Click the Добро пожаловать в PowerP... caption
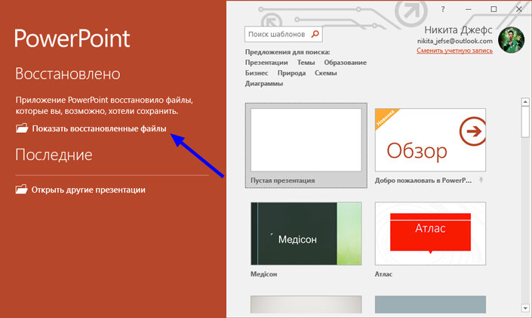The height and width of the screenshot is (318, 532). (x=423, y=181)
